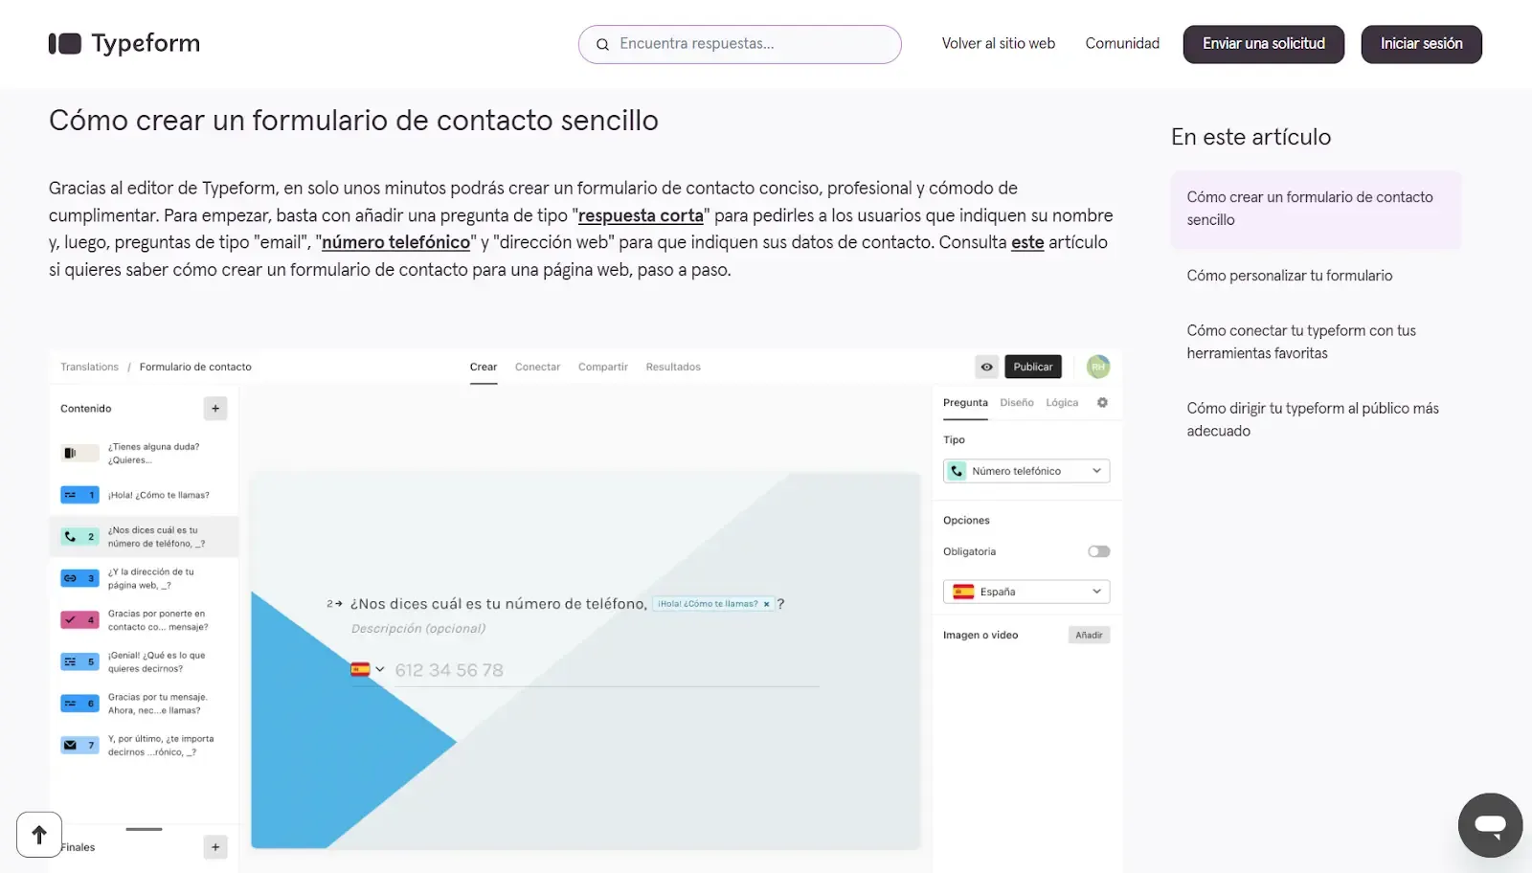Click the eye preview icon

[x=986, y=367]
